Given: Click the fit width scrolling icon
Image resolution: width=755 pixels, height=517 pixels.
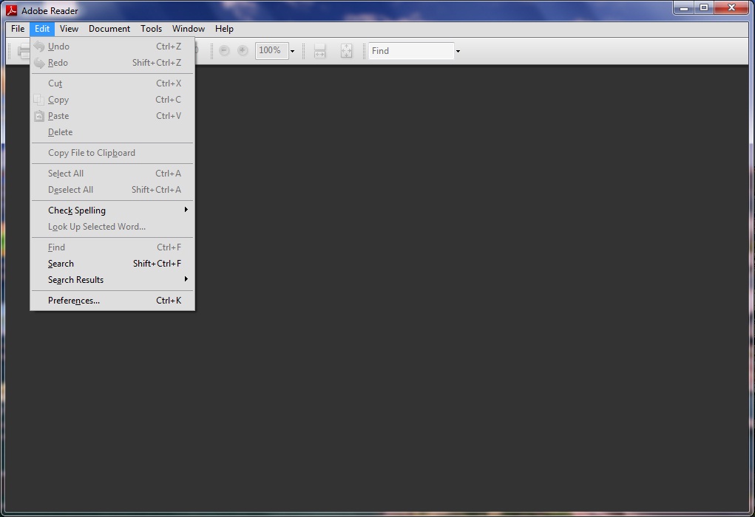Looking at the screenshot, I should tap(319, 50).
